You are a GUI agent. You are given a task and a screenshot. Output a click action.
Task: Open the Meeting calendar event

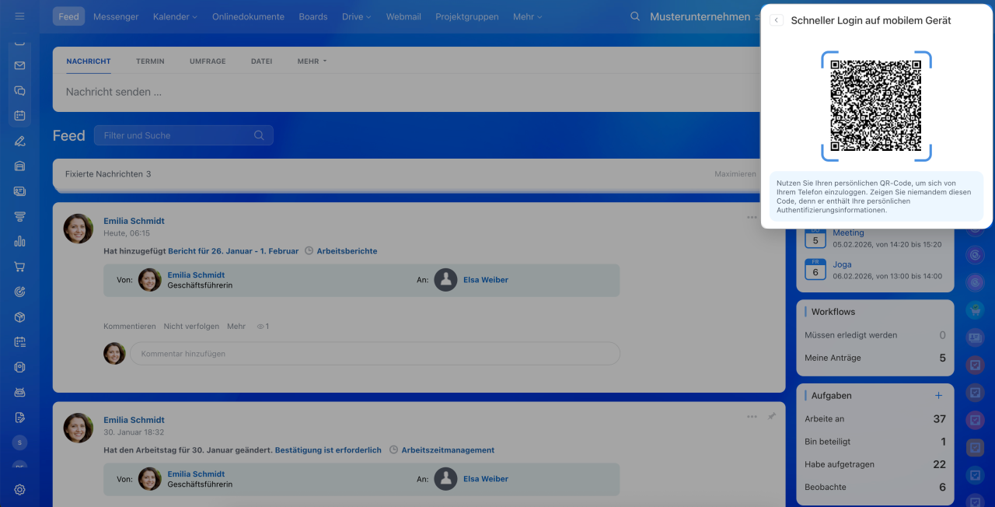coord(848,233)
